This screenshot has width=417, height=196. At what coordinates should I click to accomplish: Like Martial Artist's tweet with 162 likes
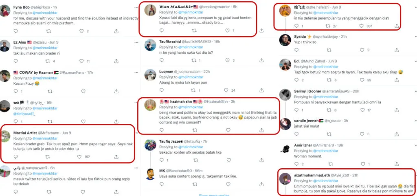point(81,156)
